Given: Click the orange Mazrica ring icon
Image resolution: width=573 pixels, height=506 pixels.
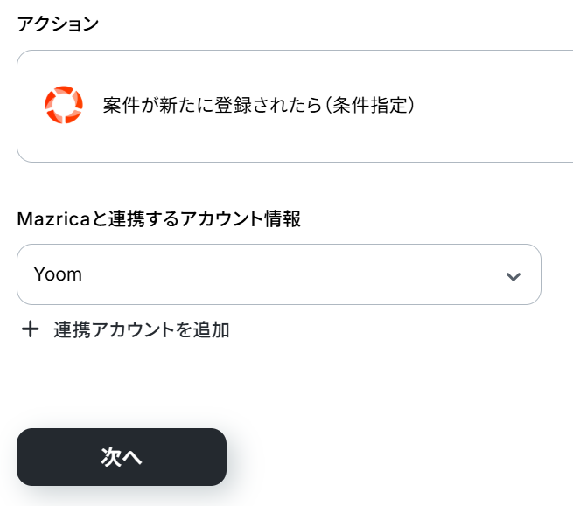Looking at the screenshot, I should pos(64,106).
